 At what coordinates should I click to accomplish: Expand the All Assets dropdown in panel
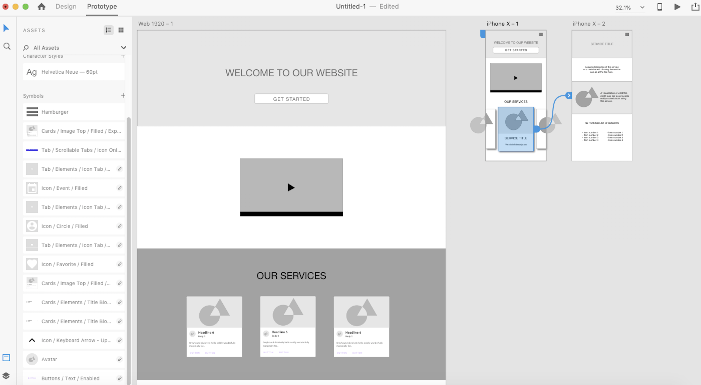pyautogui.click(x=123, y=47)
